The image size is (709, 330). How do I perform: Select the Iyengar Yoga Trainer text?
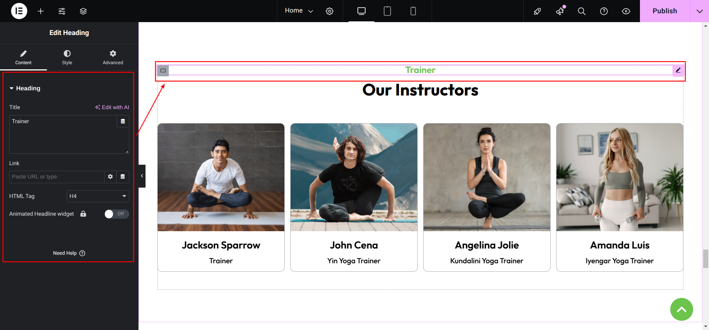click(x=620, y=261)
